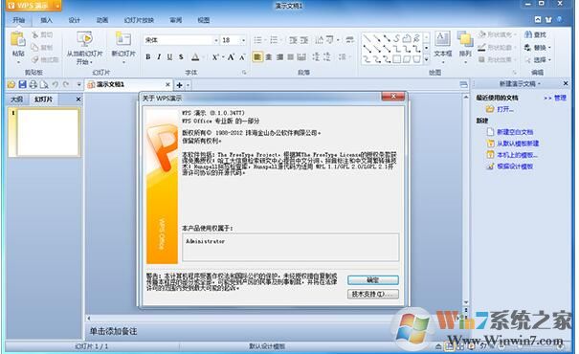Screen dimensions: 579x354
Task: Switch to the 幻灯片放映 ribbon tab
Action: coord(139,20)
